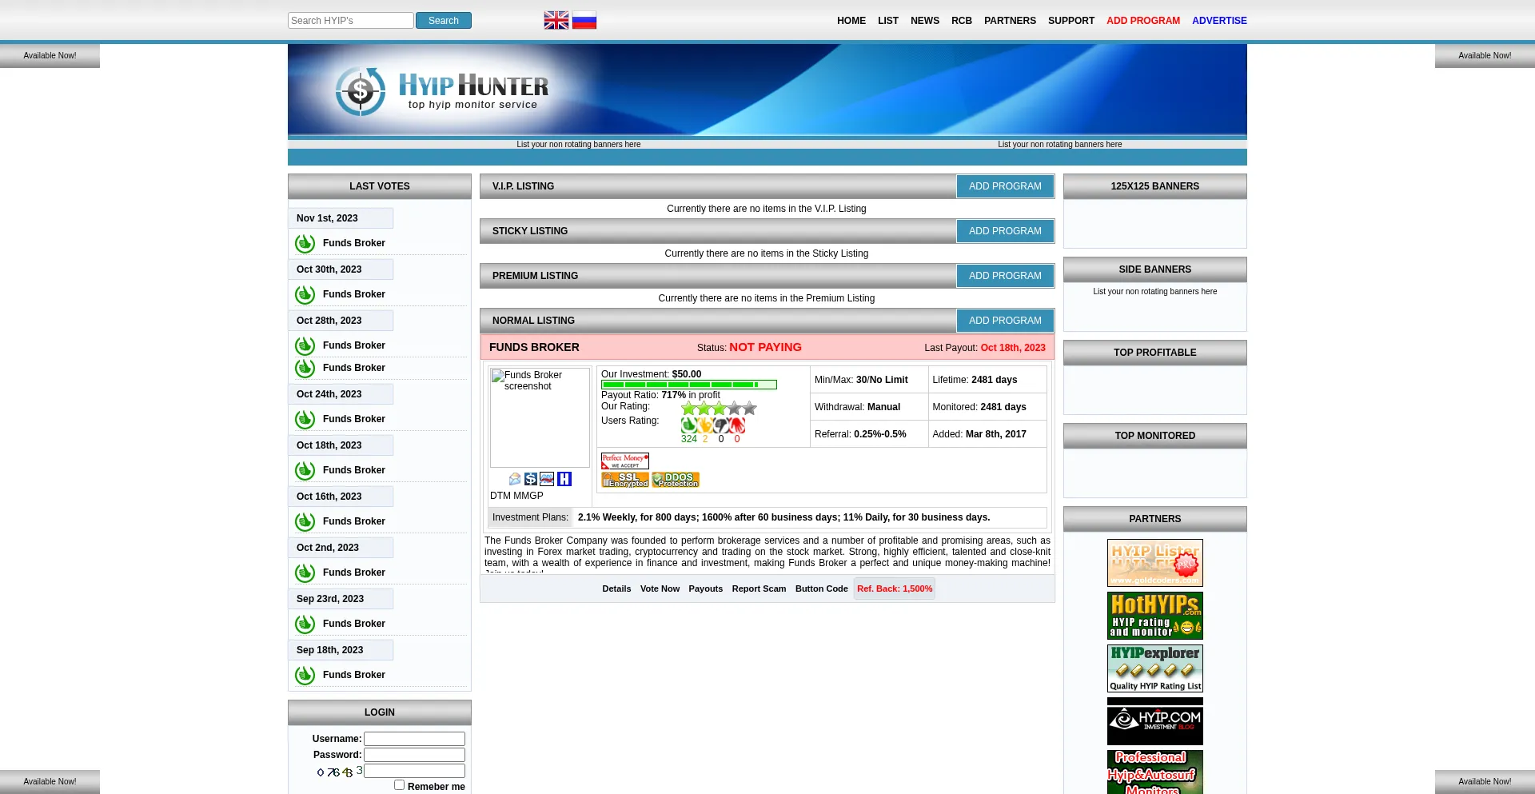Focus the captcha code input field
The height and width of the screenshot is (794, 1535).
414,771
